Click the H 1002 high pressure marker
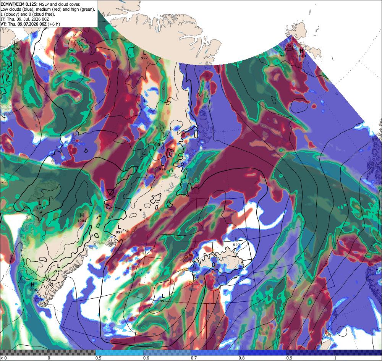This screenshot has height=361, width=382. [x=16, y=46]
